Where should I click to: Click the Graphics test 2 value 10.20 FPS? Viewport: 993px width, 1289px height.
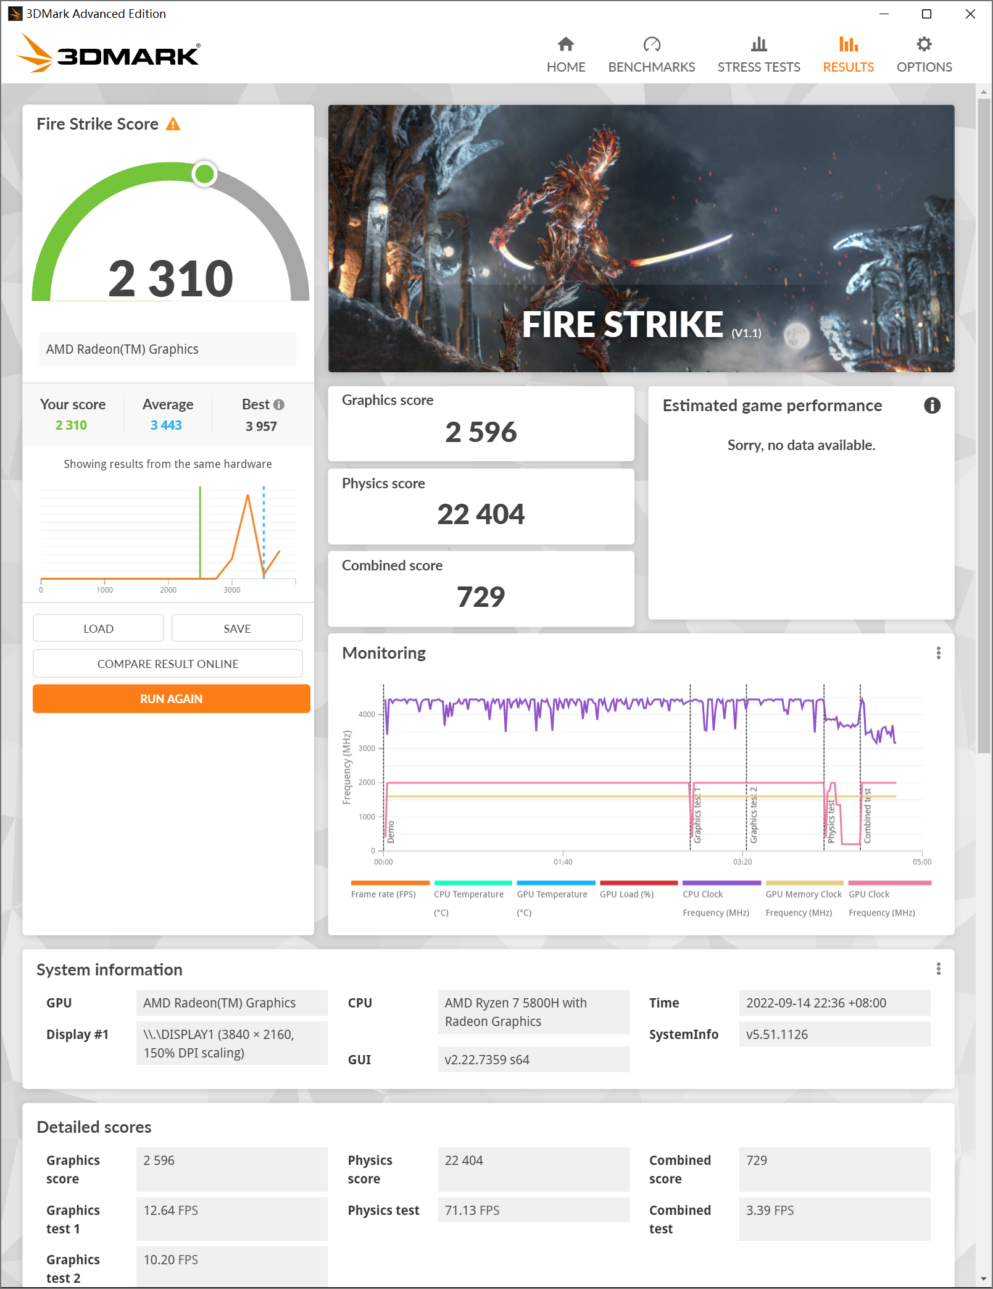(232, 1267)
